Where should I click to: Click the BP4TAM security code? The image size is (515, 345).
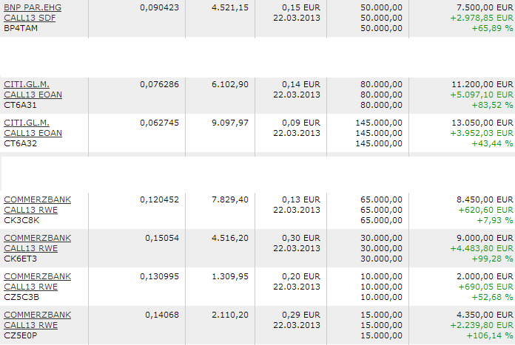20,27
